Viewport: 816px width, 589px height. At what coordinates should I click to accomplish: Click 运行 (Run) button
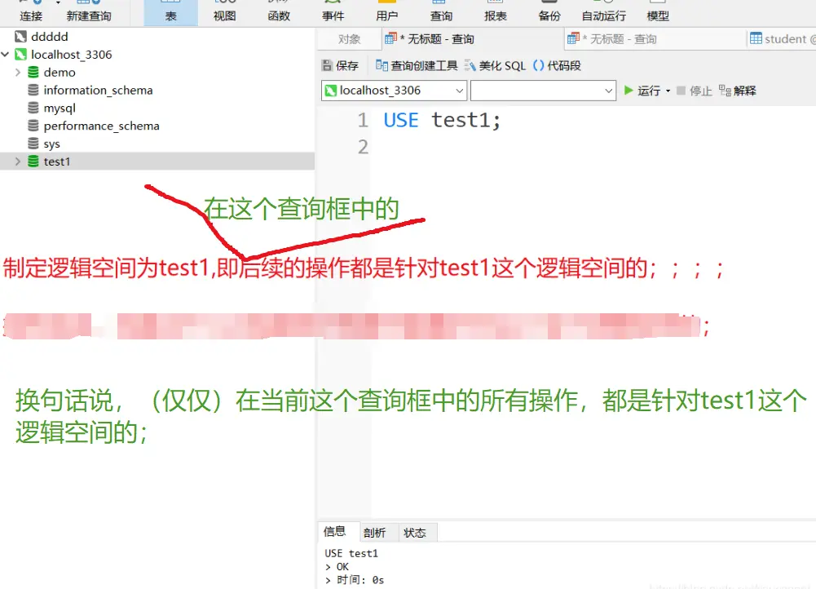click(x=642, y=91)
